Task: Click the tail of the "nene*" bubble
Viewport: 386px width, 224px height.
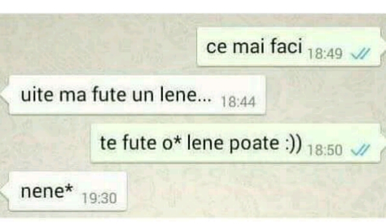Action: tap(4, 192)
